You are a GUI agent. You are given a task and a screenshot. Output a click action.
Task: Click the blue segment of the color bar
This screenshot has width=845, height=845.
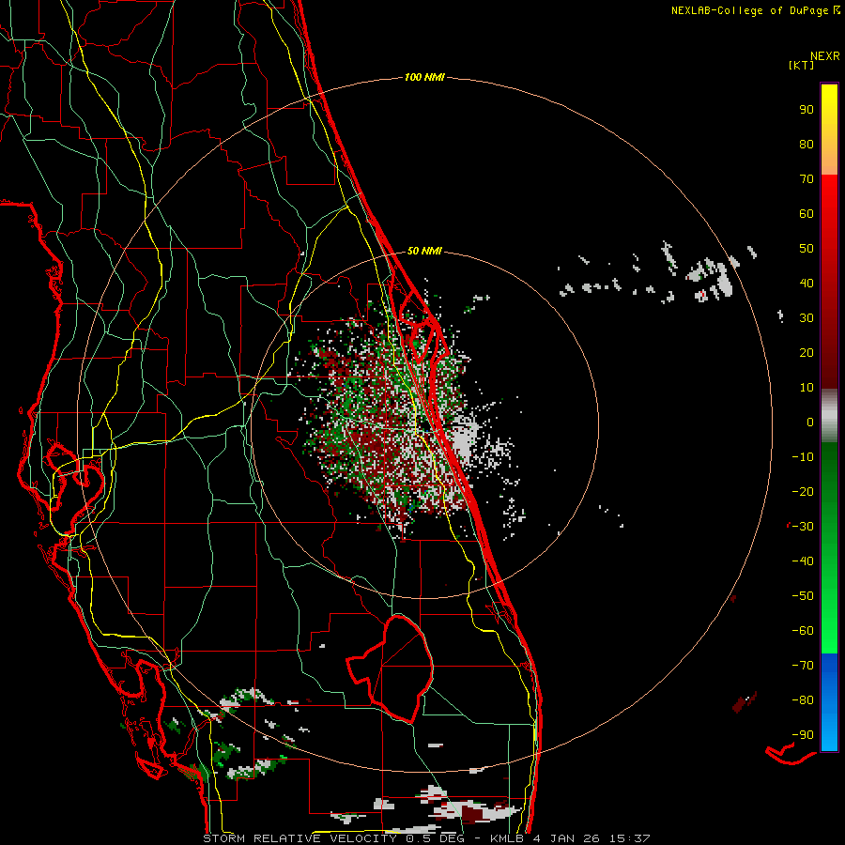(x=829, y=701)
